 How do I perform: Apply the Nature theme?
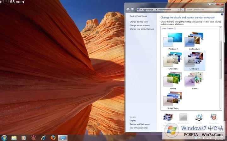point(173,81)
